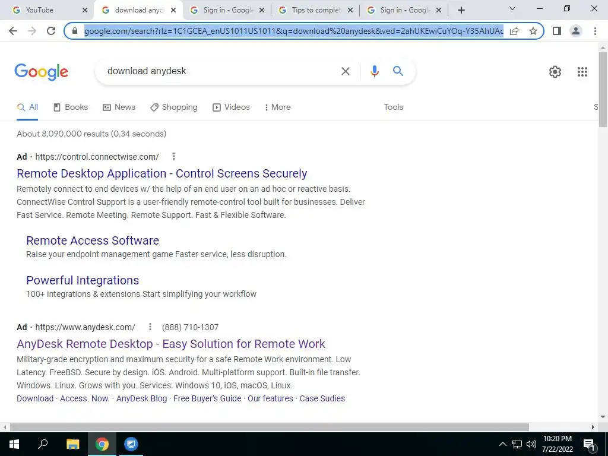Reload the current page
608x456 pixels.
point(51,31)
